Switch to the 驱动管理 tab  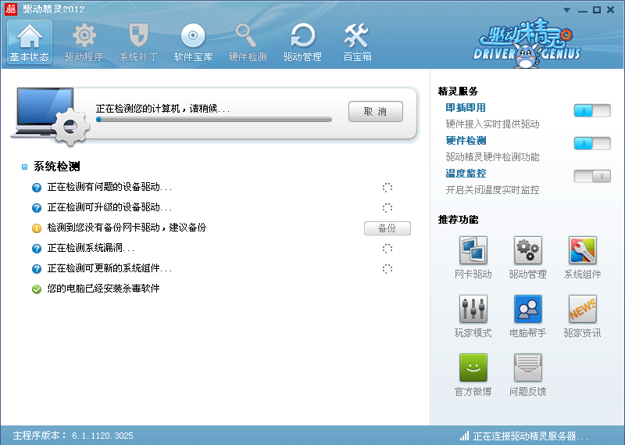[x=302, y=42]
